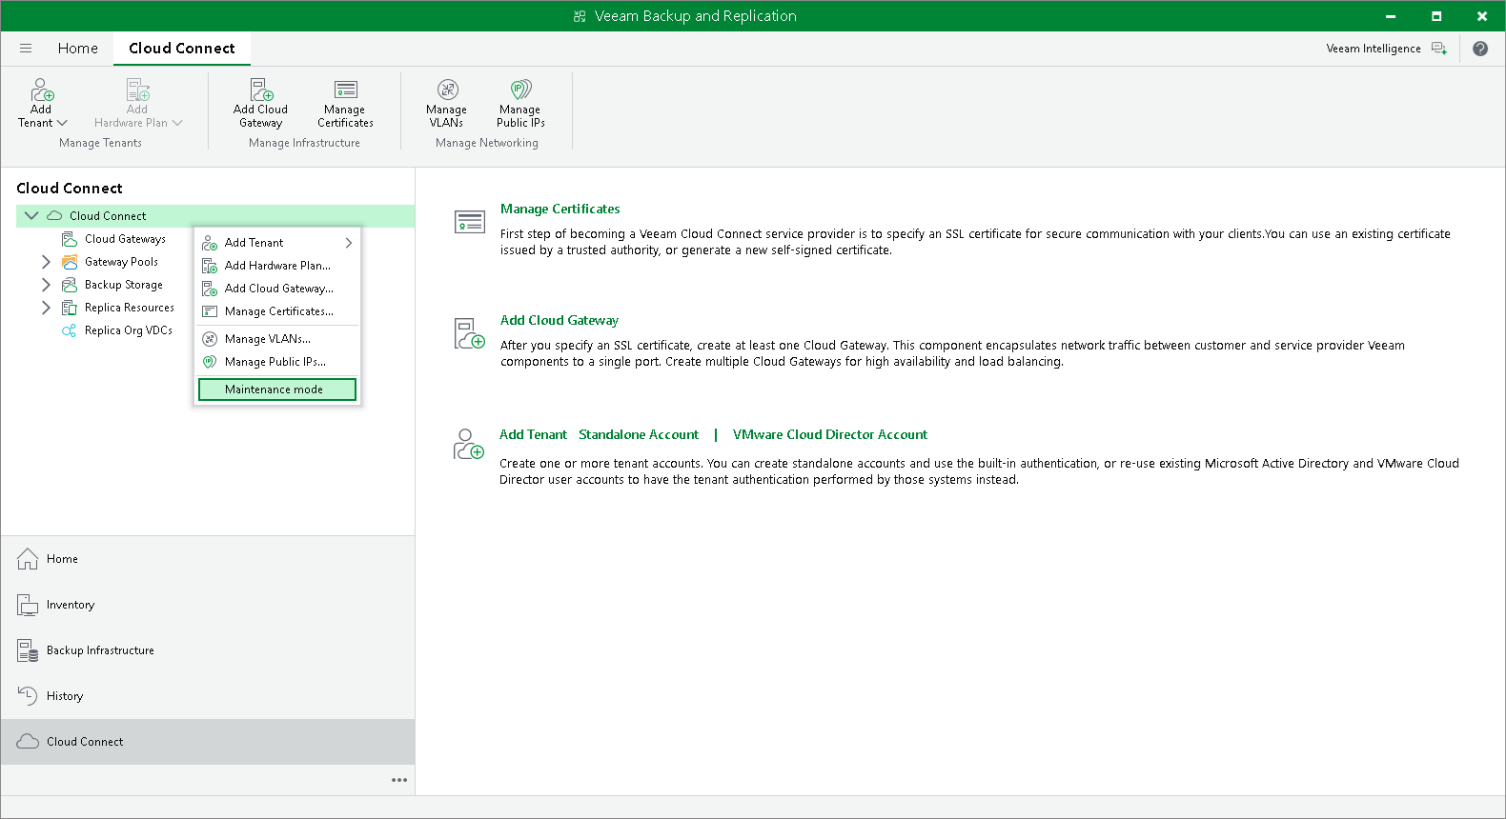The image size is (1506, 819).
Task: Open Manage Certificates from the ribbon
Action: 345,103
